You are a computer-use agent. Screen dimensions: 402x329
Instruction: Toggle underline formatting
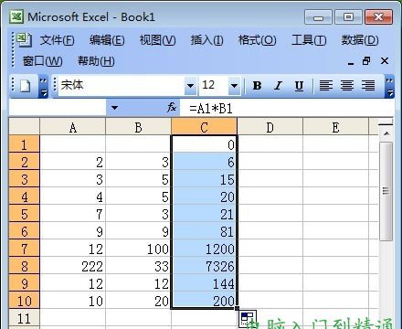point(299,86)
